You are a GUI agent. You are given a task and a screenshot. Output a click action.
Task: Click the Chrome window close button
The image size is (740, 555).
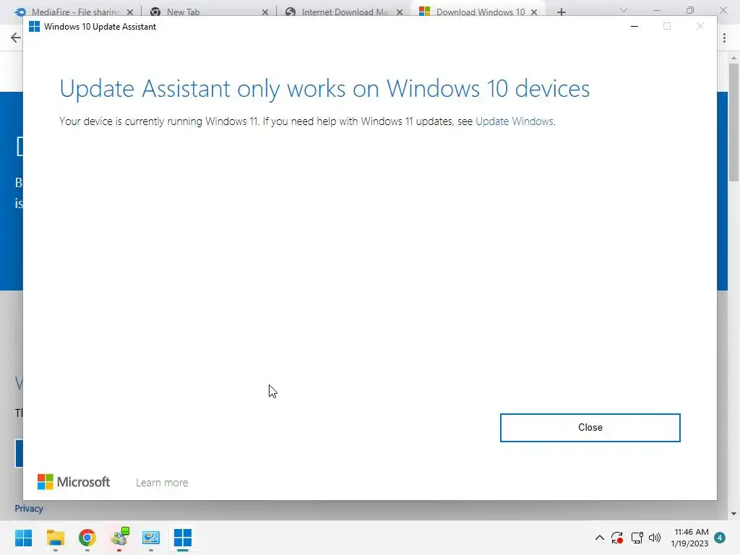[723, 10]
